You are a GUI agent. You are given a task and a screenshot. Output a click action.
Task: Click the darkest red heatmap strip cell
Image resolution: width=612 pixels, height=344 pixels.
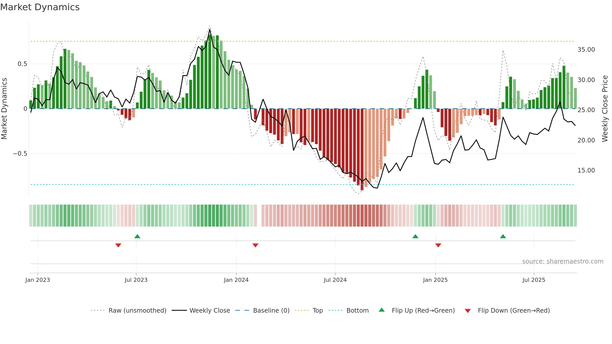click(362, 216)
